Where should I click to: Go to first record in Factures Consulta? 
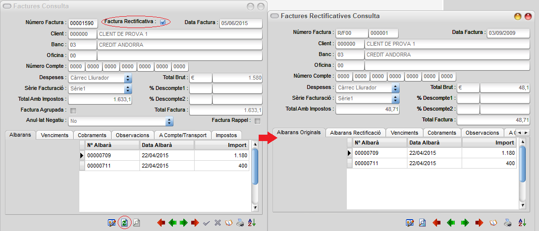(x=161, y=223)
